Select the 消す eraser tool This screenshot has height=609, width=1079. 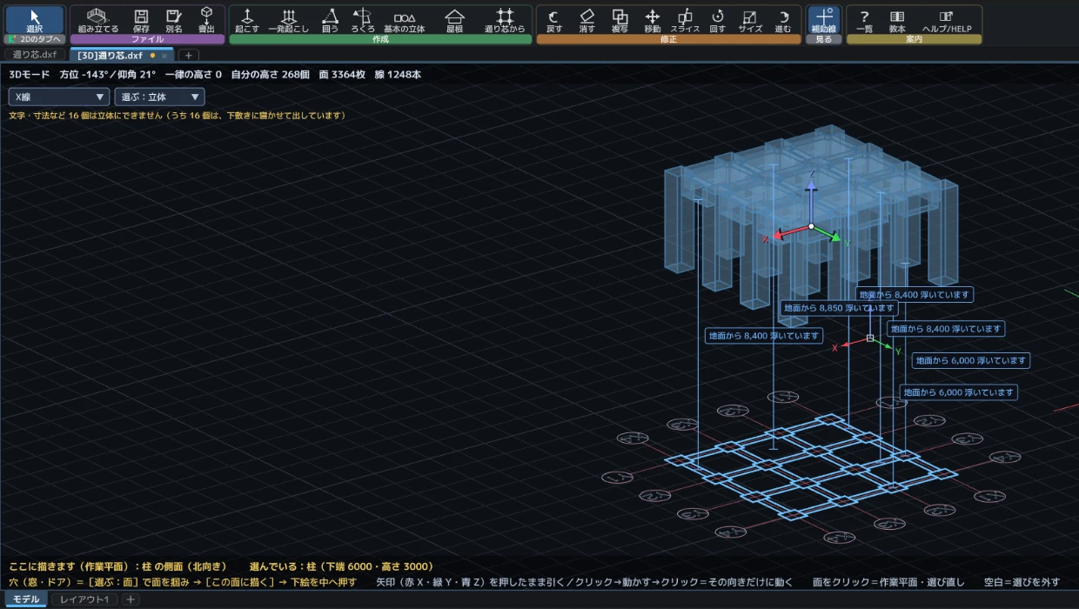click(x=586, y=20)
